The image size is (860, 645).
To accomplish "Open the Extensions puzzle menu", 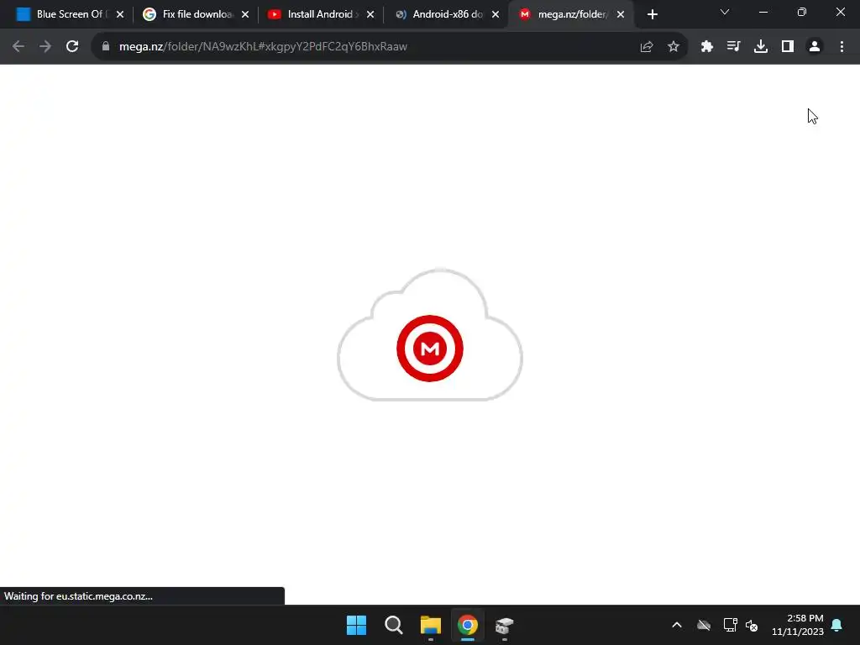I will (707, 47).
